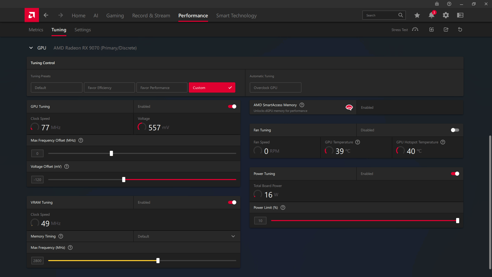Screen dimensions: 492x277
Task: Open the notifications bell
Action: [431, 15]
